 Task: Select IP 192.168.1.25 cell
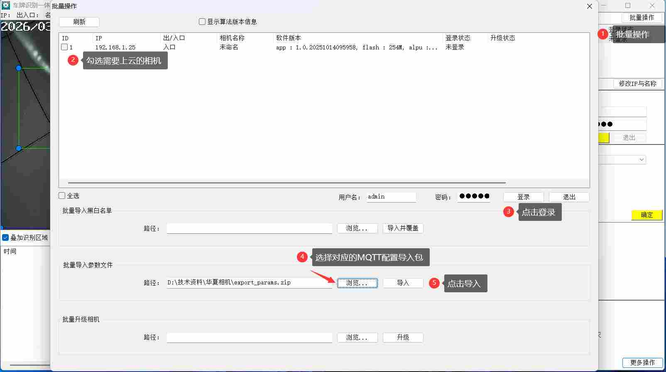115,47
